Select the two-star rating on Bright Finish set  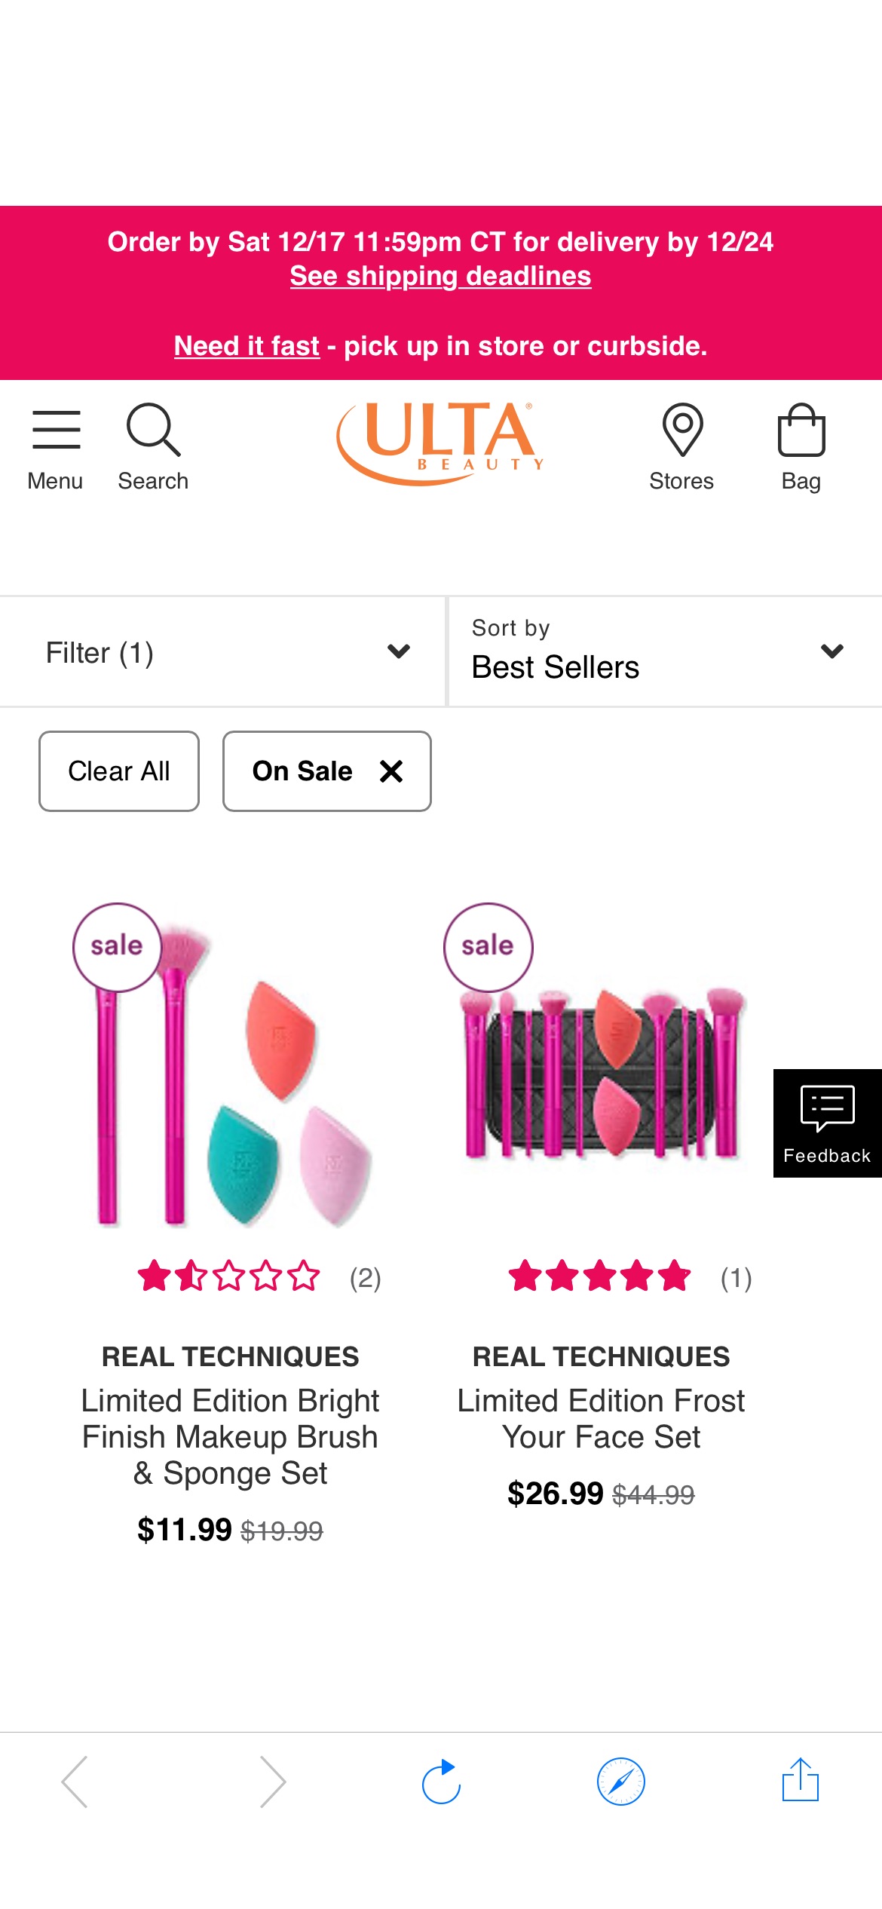(190, 1276)
